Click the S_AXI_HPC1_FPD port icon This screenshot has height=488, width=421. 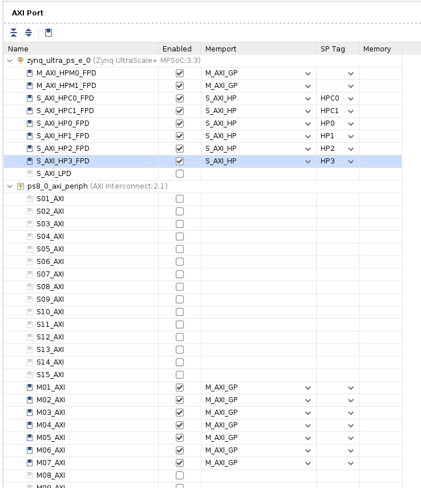pos(30,111)
